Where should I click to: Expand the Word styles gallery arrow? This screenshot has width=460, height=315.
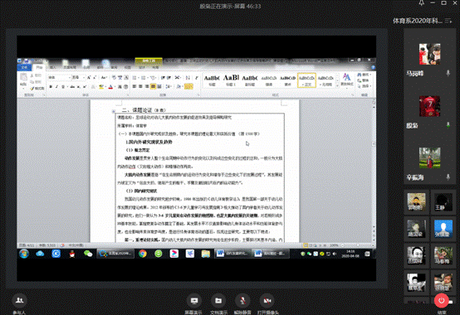(337, 85)
